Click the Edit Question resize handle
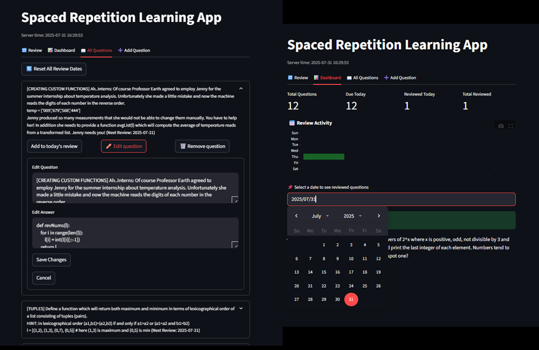 tap(235, 200)
